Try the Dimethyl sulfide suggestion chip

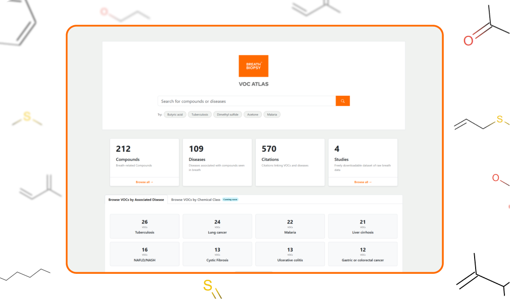227,114
